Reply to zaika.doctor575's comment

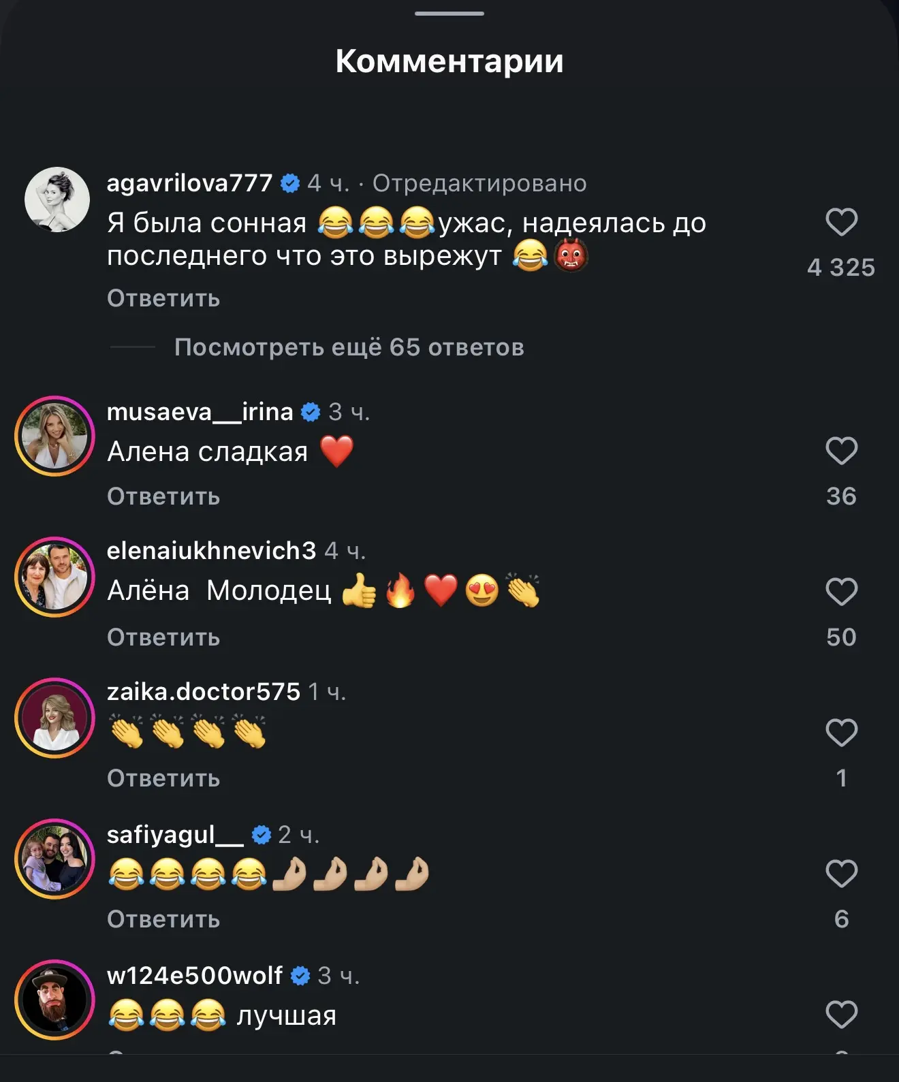[163, 778]
